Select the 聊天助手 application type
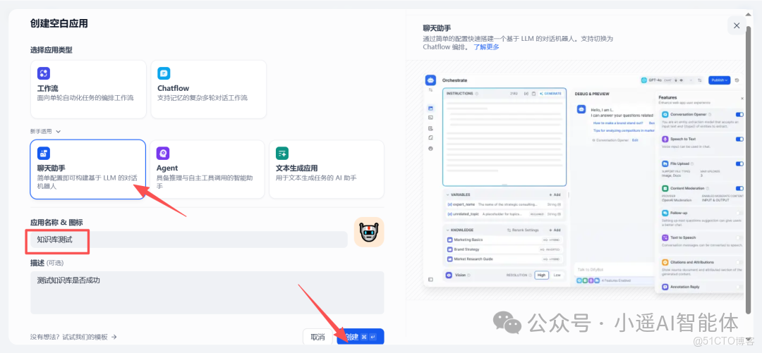This screenshot has width=762, height=353. pos(88,170)
